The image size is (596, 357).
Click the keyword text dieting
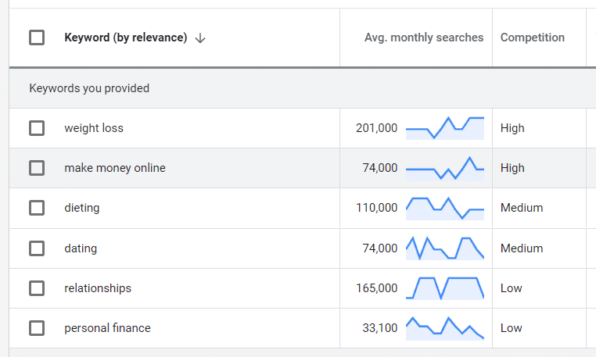[x=81, y=208]
